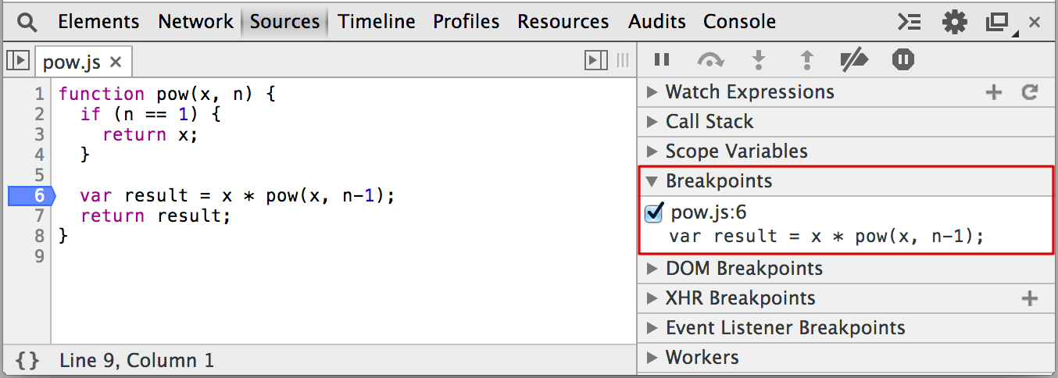
Task: Toggle the line 6 breakpoint marker
Action: 30,195
